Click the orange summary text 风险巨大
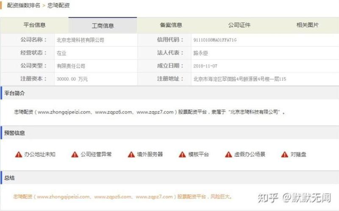This screenshot has height=211, width=339. click(x=221, y=197)
